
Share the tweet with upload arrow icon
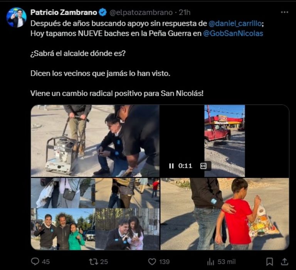284,262
